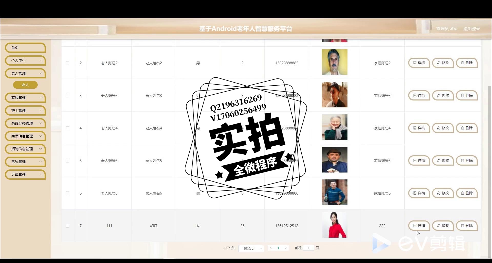This screenshot has width=492, height=263.
Task: Remove the 老人账号3 entry
Action: tap(467, 95)
